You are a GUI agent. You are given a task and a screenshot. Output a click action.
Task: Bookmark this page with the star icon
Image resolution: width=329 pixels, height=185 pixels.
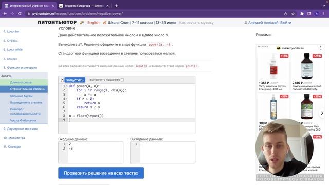coord(293,14)
